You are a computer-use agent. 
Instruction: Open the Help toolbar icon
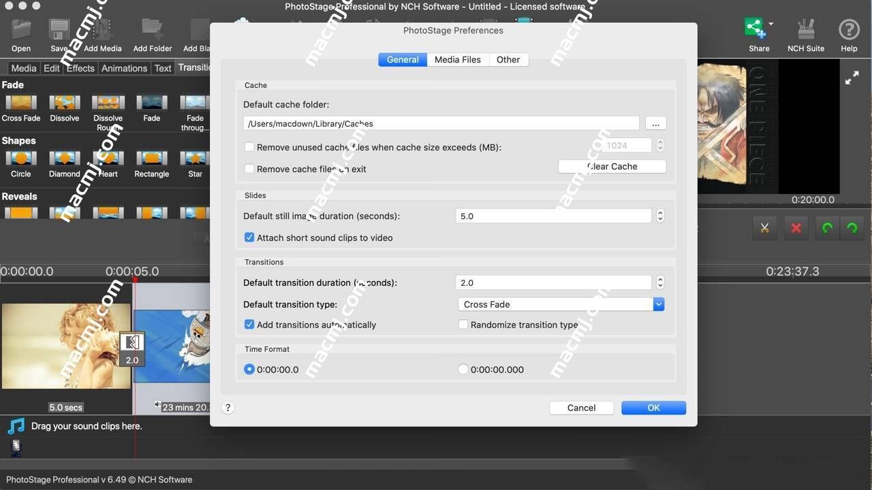(x=849, y=30)
